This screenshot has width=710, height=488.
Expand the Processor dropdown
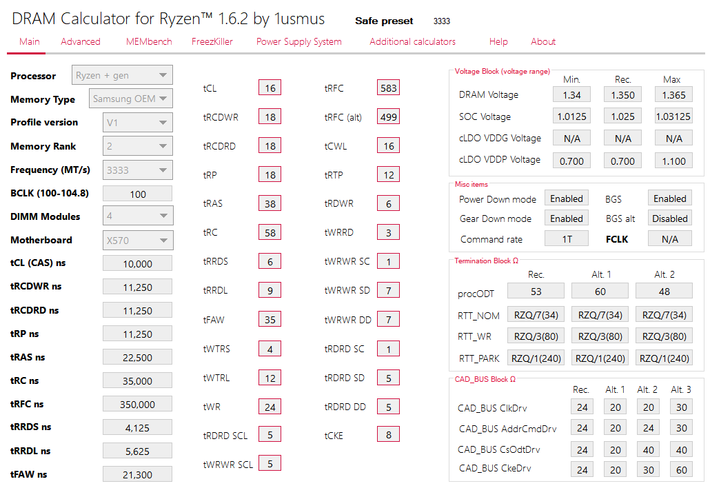122,75
